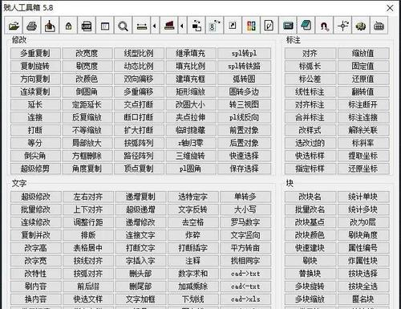Click the 路径阵列 button
Image resolution: width=401 pixels, height=309 pixels.
(139, 156)
